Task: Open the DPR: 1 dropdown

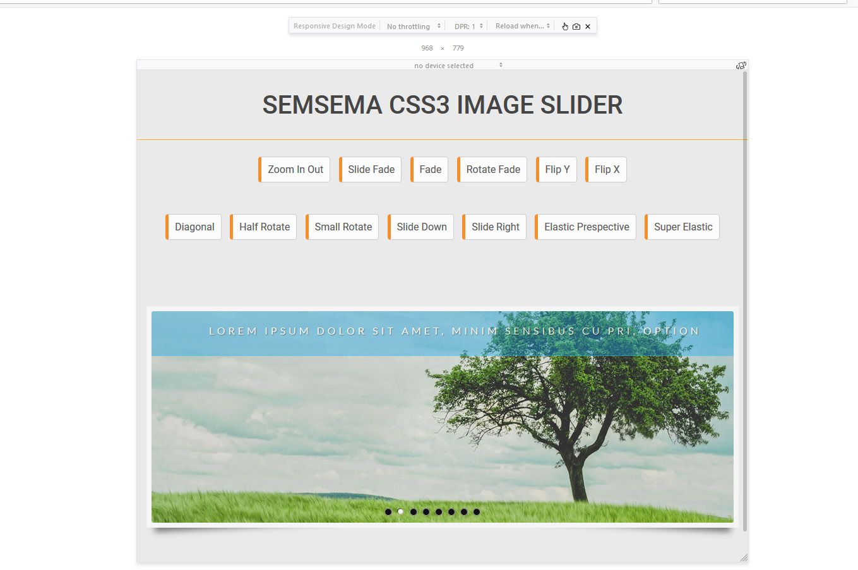Action: click(468, 27)
